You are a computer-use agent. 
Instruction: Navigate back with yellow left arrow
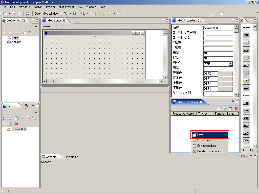pyautogui.click(x=110, y=14)
